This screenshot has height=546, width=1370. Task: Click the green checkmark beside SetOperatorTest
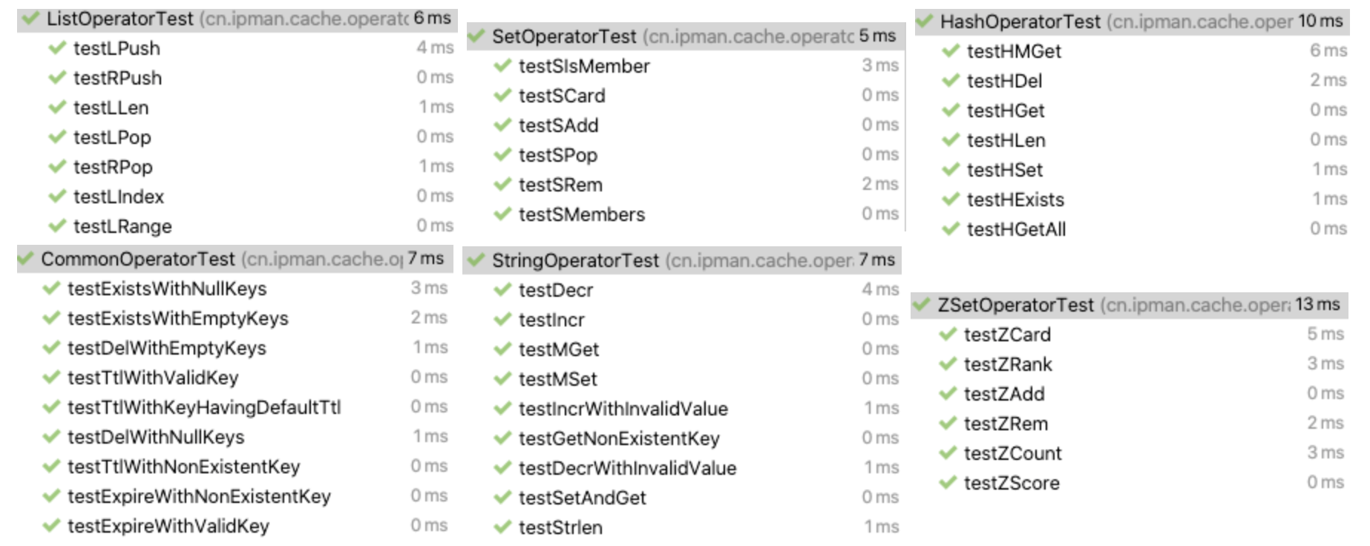476,36
